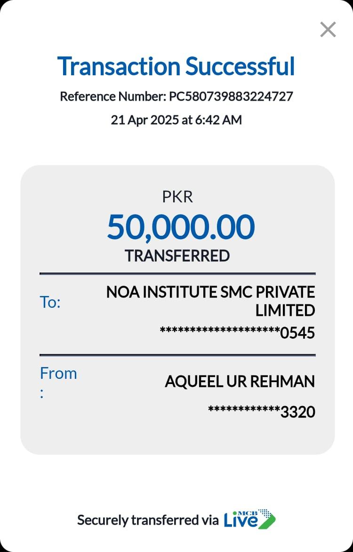The height and width of the screenshot is (552, 353).
Task: Tap the 50,000.00 transferred amount
Action: pos(181,226)
